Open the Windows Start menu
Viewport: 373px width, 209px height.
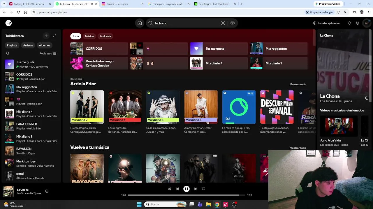(x=139, y=204)
